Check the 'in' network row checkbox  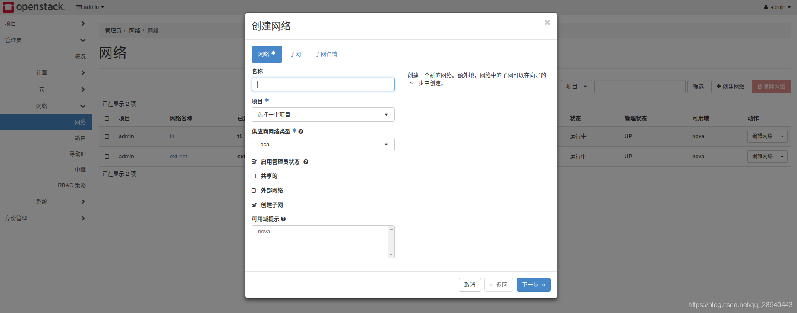point(107,136)
